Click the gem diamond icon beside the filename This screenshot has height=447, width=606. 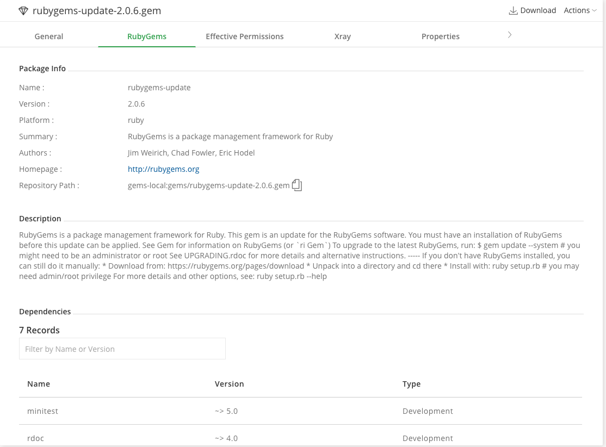tap(23, 11)
